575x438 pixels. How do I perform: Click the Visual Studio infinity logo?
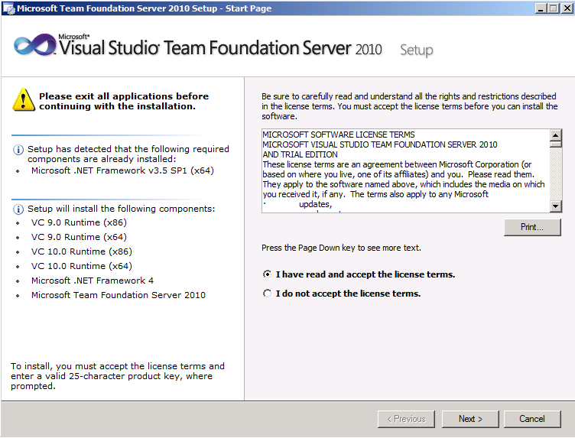click(x=35, y=46)
